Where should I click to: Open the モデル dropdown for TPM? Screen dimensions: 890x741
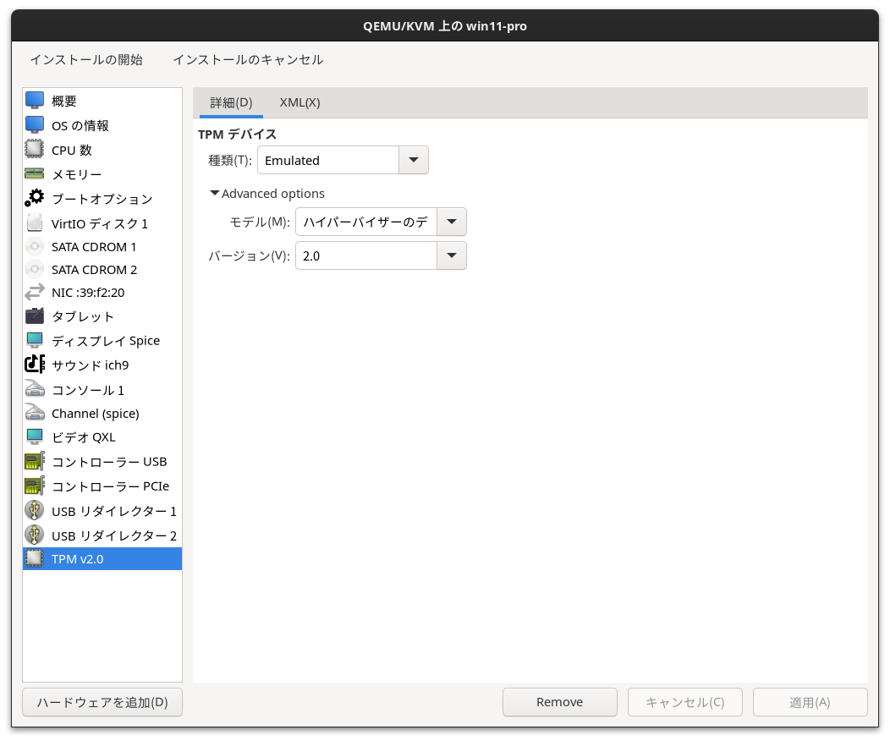pos(451,222)
